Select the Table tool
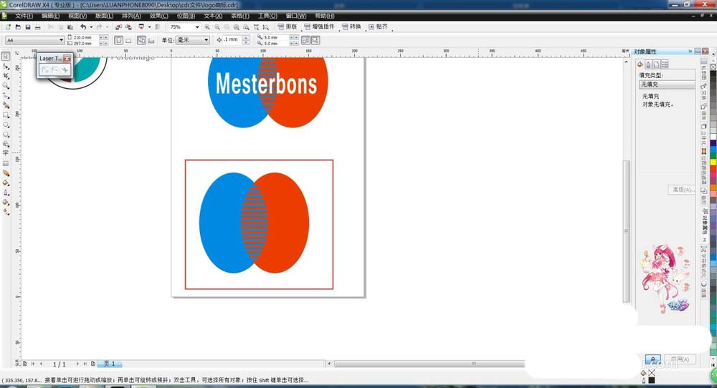717x388 pixels. tap(6, 163)
